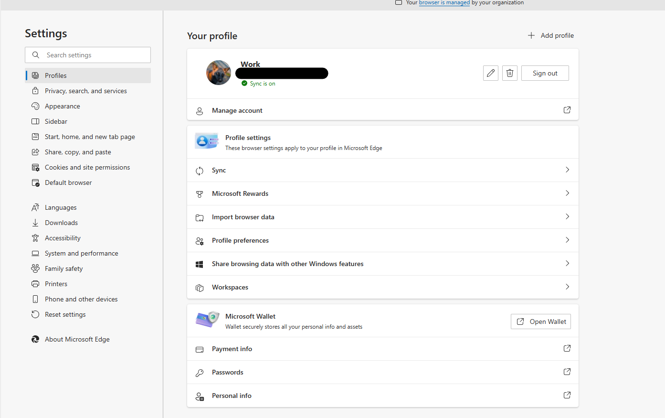Click the Family safety icon

pyautogui.click(x=35, y=268)
